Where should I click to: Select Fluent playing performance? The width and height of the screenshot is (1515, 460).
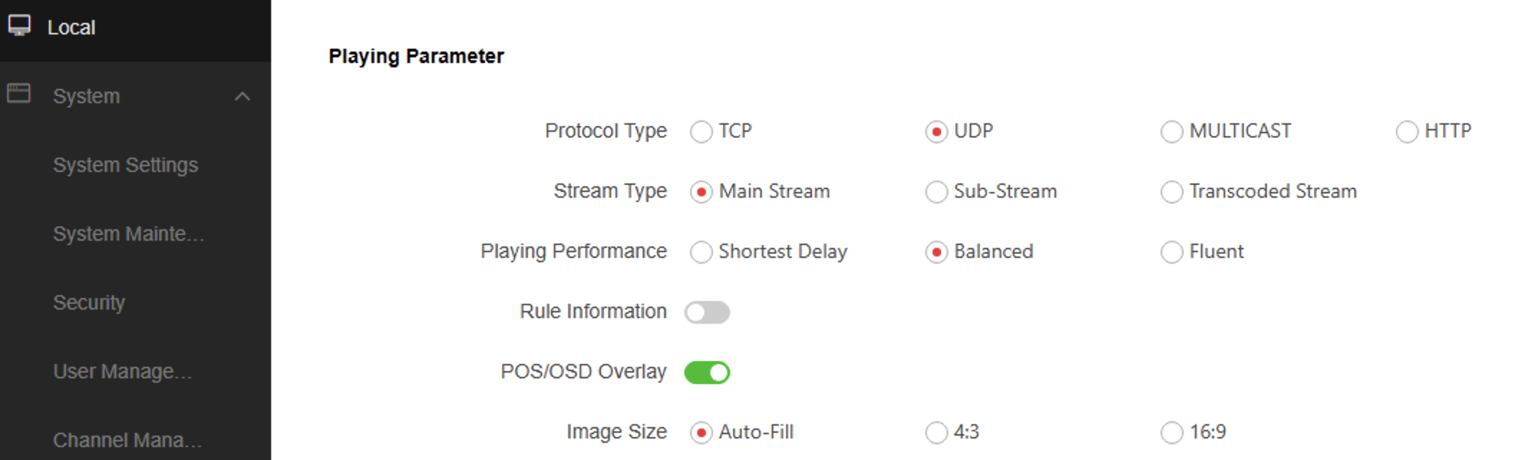tap(1172, 252)
